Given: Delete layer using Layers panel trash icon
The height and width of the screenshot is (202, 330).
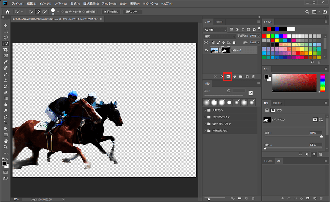Looking at the screenshot, I should [x=253, y=76].
